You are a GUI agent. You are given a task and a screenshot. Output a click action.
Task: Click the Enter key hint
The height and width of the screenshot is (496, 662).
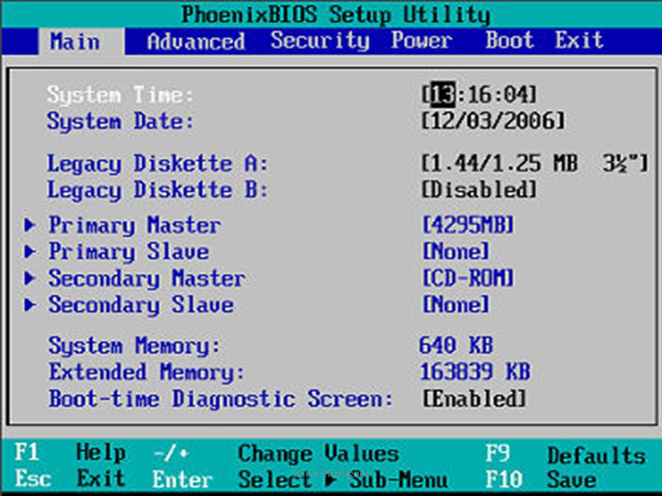click(182, 480)
